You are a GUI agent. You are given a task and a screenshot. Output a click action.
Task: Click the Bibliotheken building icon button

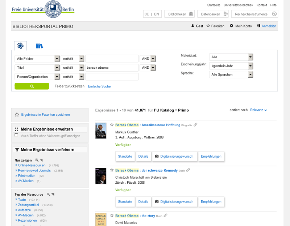(179, 14)
